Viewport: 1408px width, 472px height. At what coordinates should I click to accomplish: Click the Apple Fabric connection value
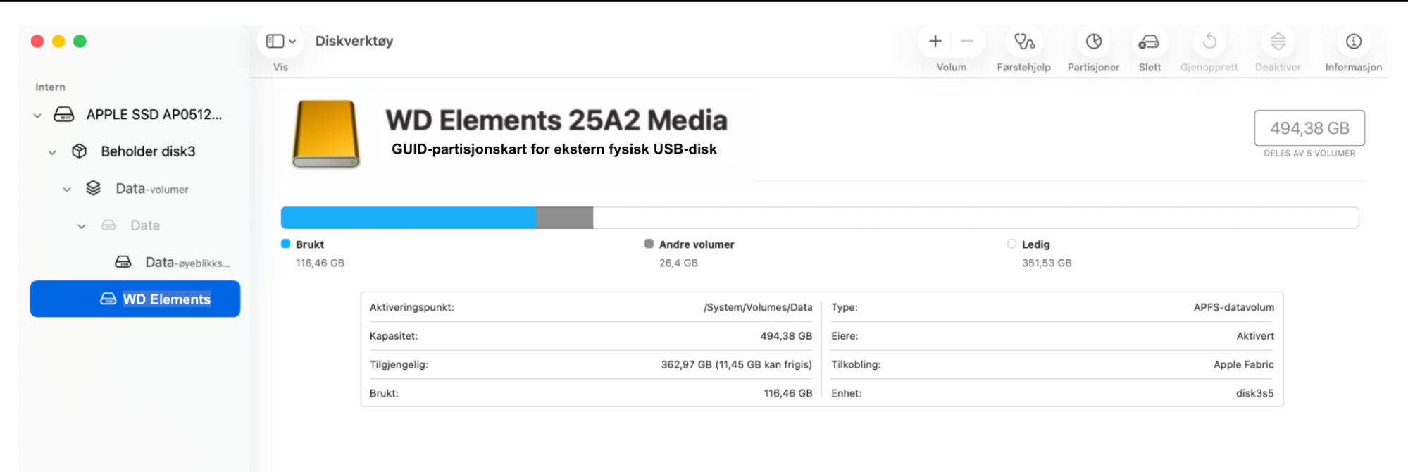click(x=1243, y=365)
